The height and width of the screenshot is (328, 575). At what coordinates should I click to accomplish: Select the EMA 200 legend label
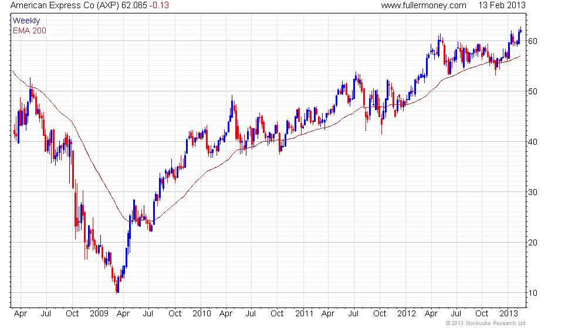pos(29,30)
